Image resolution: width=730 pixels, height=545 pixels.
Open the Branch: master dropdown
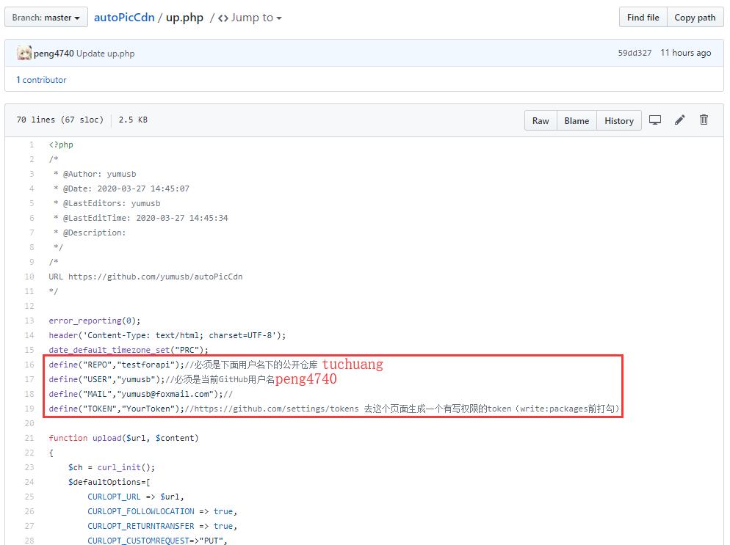pyautogui.click(x=46, y=17)
